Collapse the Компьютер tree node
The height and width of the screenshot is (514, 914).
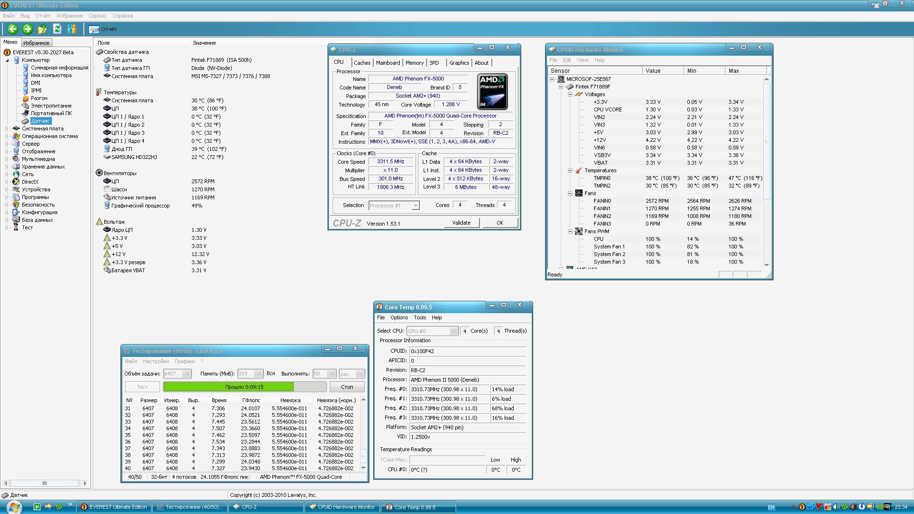tap(7, 60)
